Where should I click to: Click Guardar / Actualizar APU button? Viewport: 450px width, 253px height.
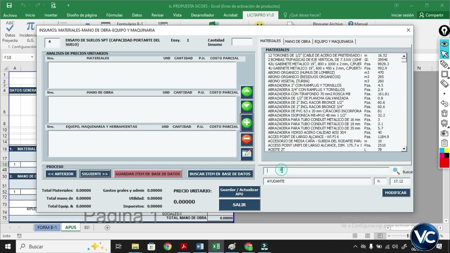pyautogui.click(x=239, y=192)
